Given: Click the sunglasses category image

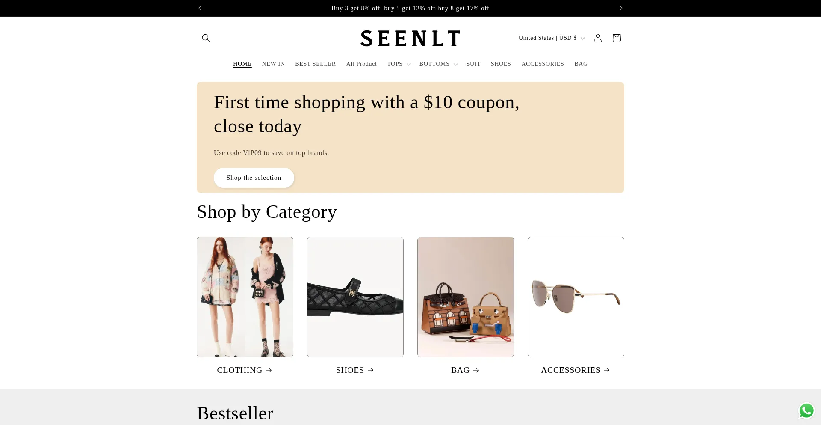Looking at the screenshot, I should pyautogui.click(x=576, y=297).
